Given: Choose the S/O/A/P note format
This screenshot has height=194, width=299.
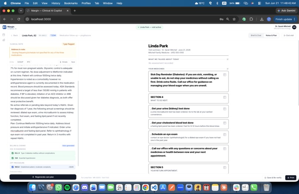Looking at the screenshot, I should 20,62.
